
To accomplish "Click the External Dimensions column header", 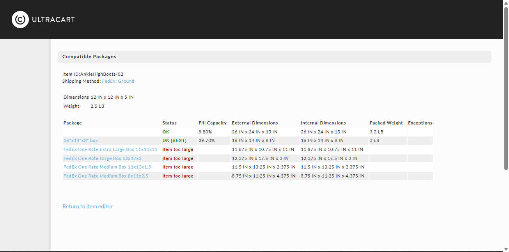I will (255, 123).
